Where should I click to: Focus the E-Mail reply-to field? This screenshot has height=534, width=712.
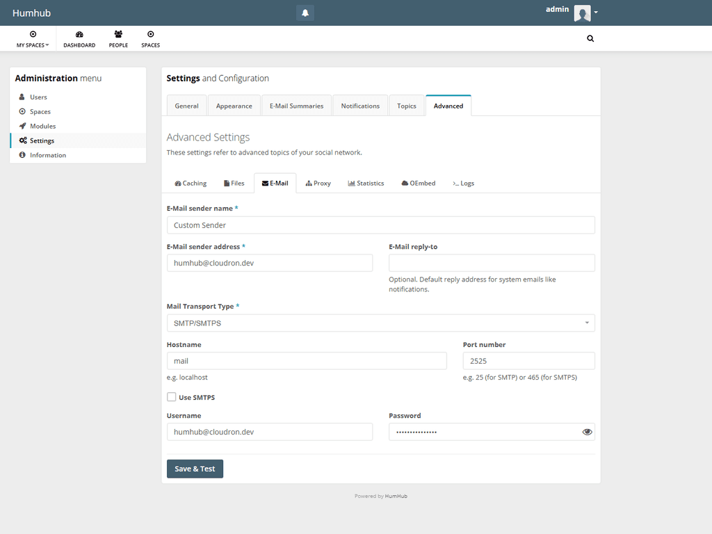(x=492, y=263)
